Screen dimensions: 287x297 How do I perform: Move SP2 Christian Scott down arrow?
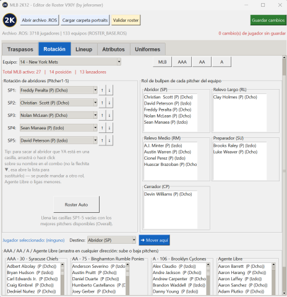(x=109, y=103)
